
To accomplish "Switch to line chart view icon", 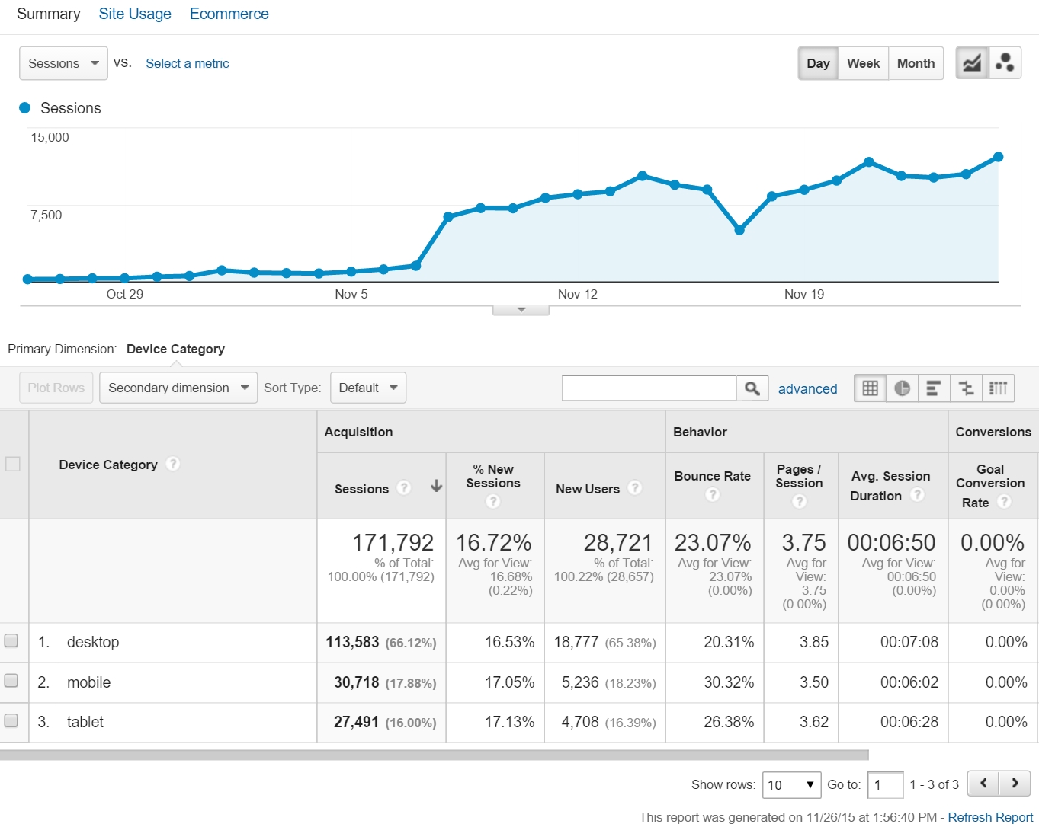I will 972,63.
